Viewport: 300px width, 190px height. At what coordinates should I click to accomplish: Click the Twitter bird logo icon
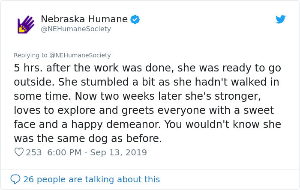point(280,19)
